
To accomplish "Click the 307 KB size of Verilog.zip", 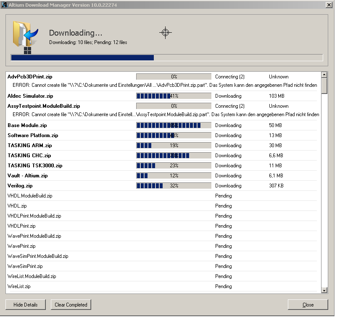I will tap(276, 186).
